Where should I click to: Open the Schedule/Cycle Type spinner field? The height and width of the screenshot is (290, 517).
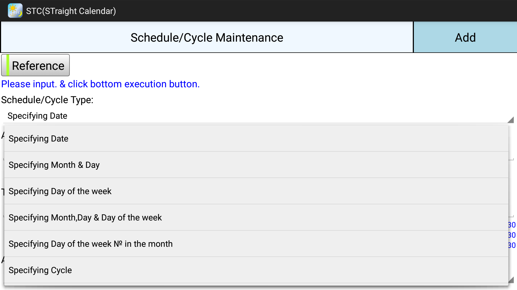(256, 116)
